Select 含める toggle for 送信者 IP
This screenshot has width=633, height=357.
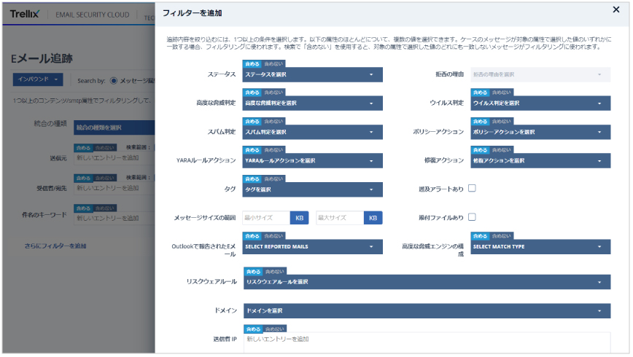253,329
